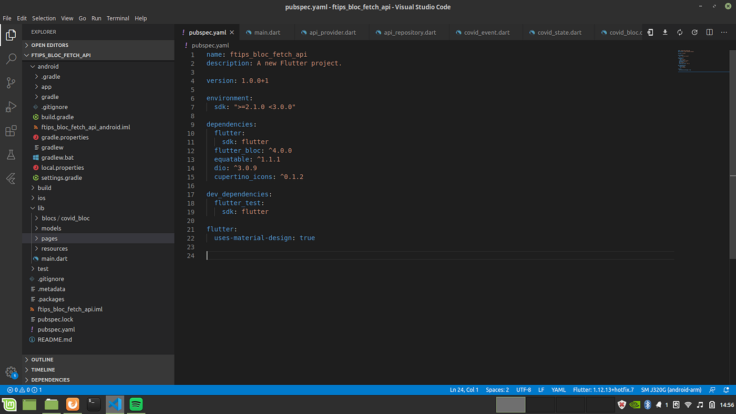Viewport: 736px width, 414px height.
Task: Open the Search icon in the Activity Bar
Action: pyautogui.click(x=11, y=58)
